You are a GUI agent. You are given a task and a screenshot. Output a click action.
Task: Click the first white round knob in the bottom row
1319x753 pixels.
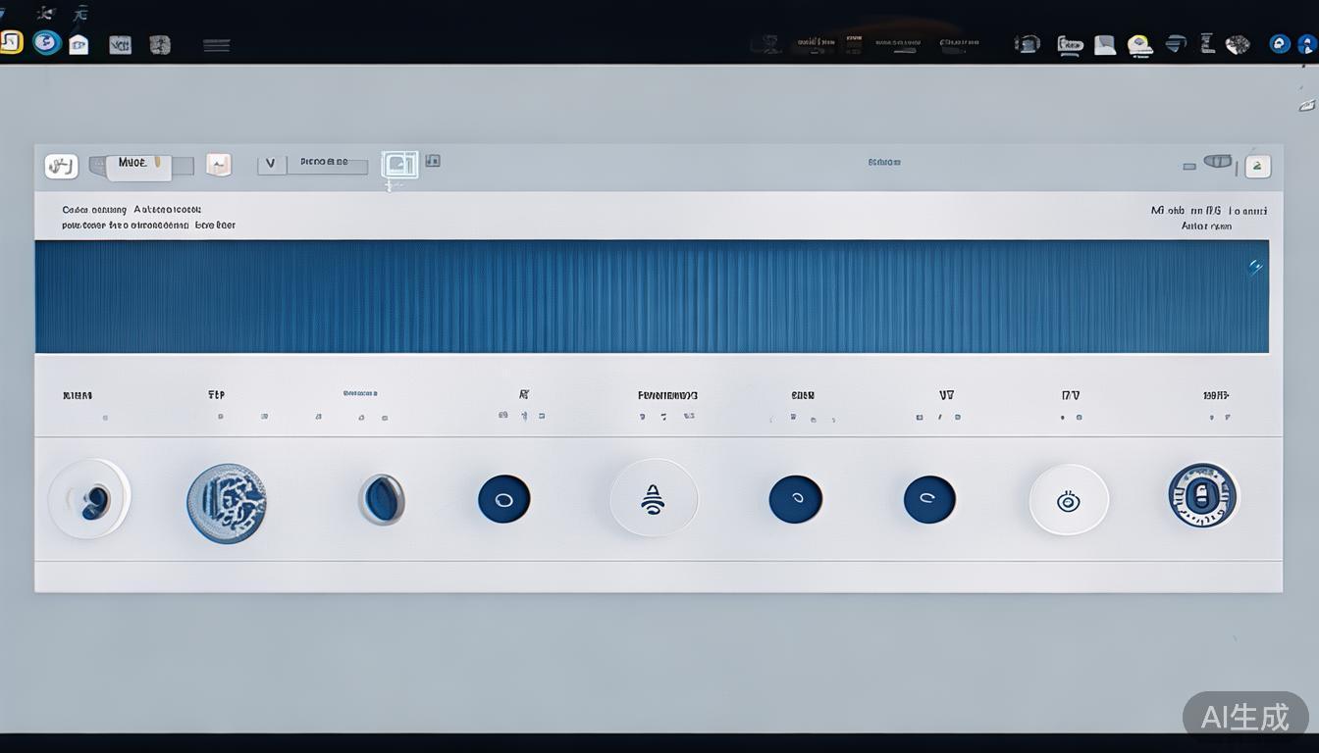point(89,500)
